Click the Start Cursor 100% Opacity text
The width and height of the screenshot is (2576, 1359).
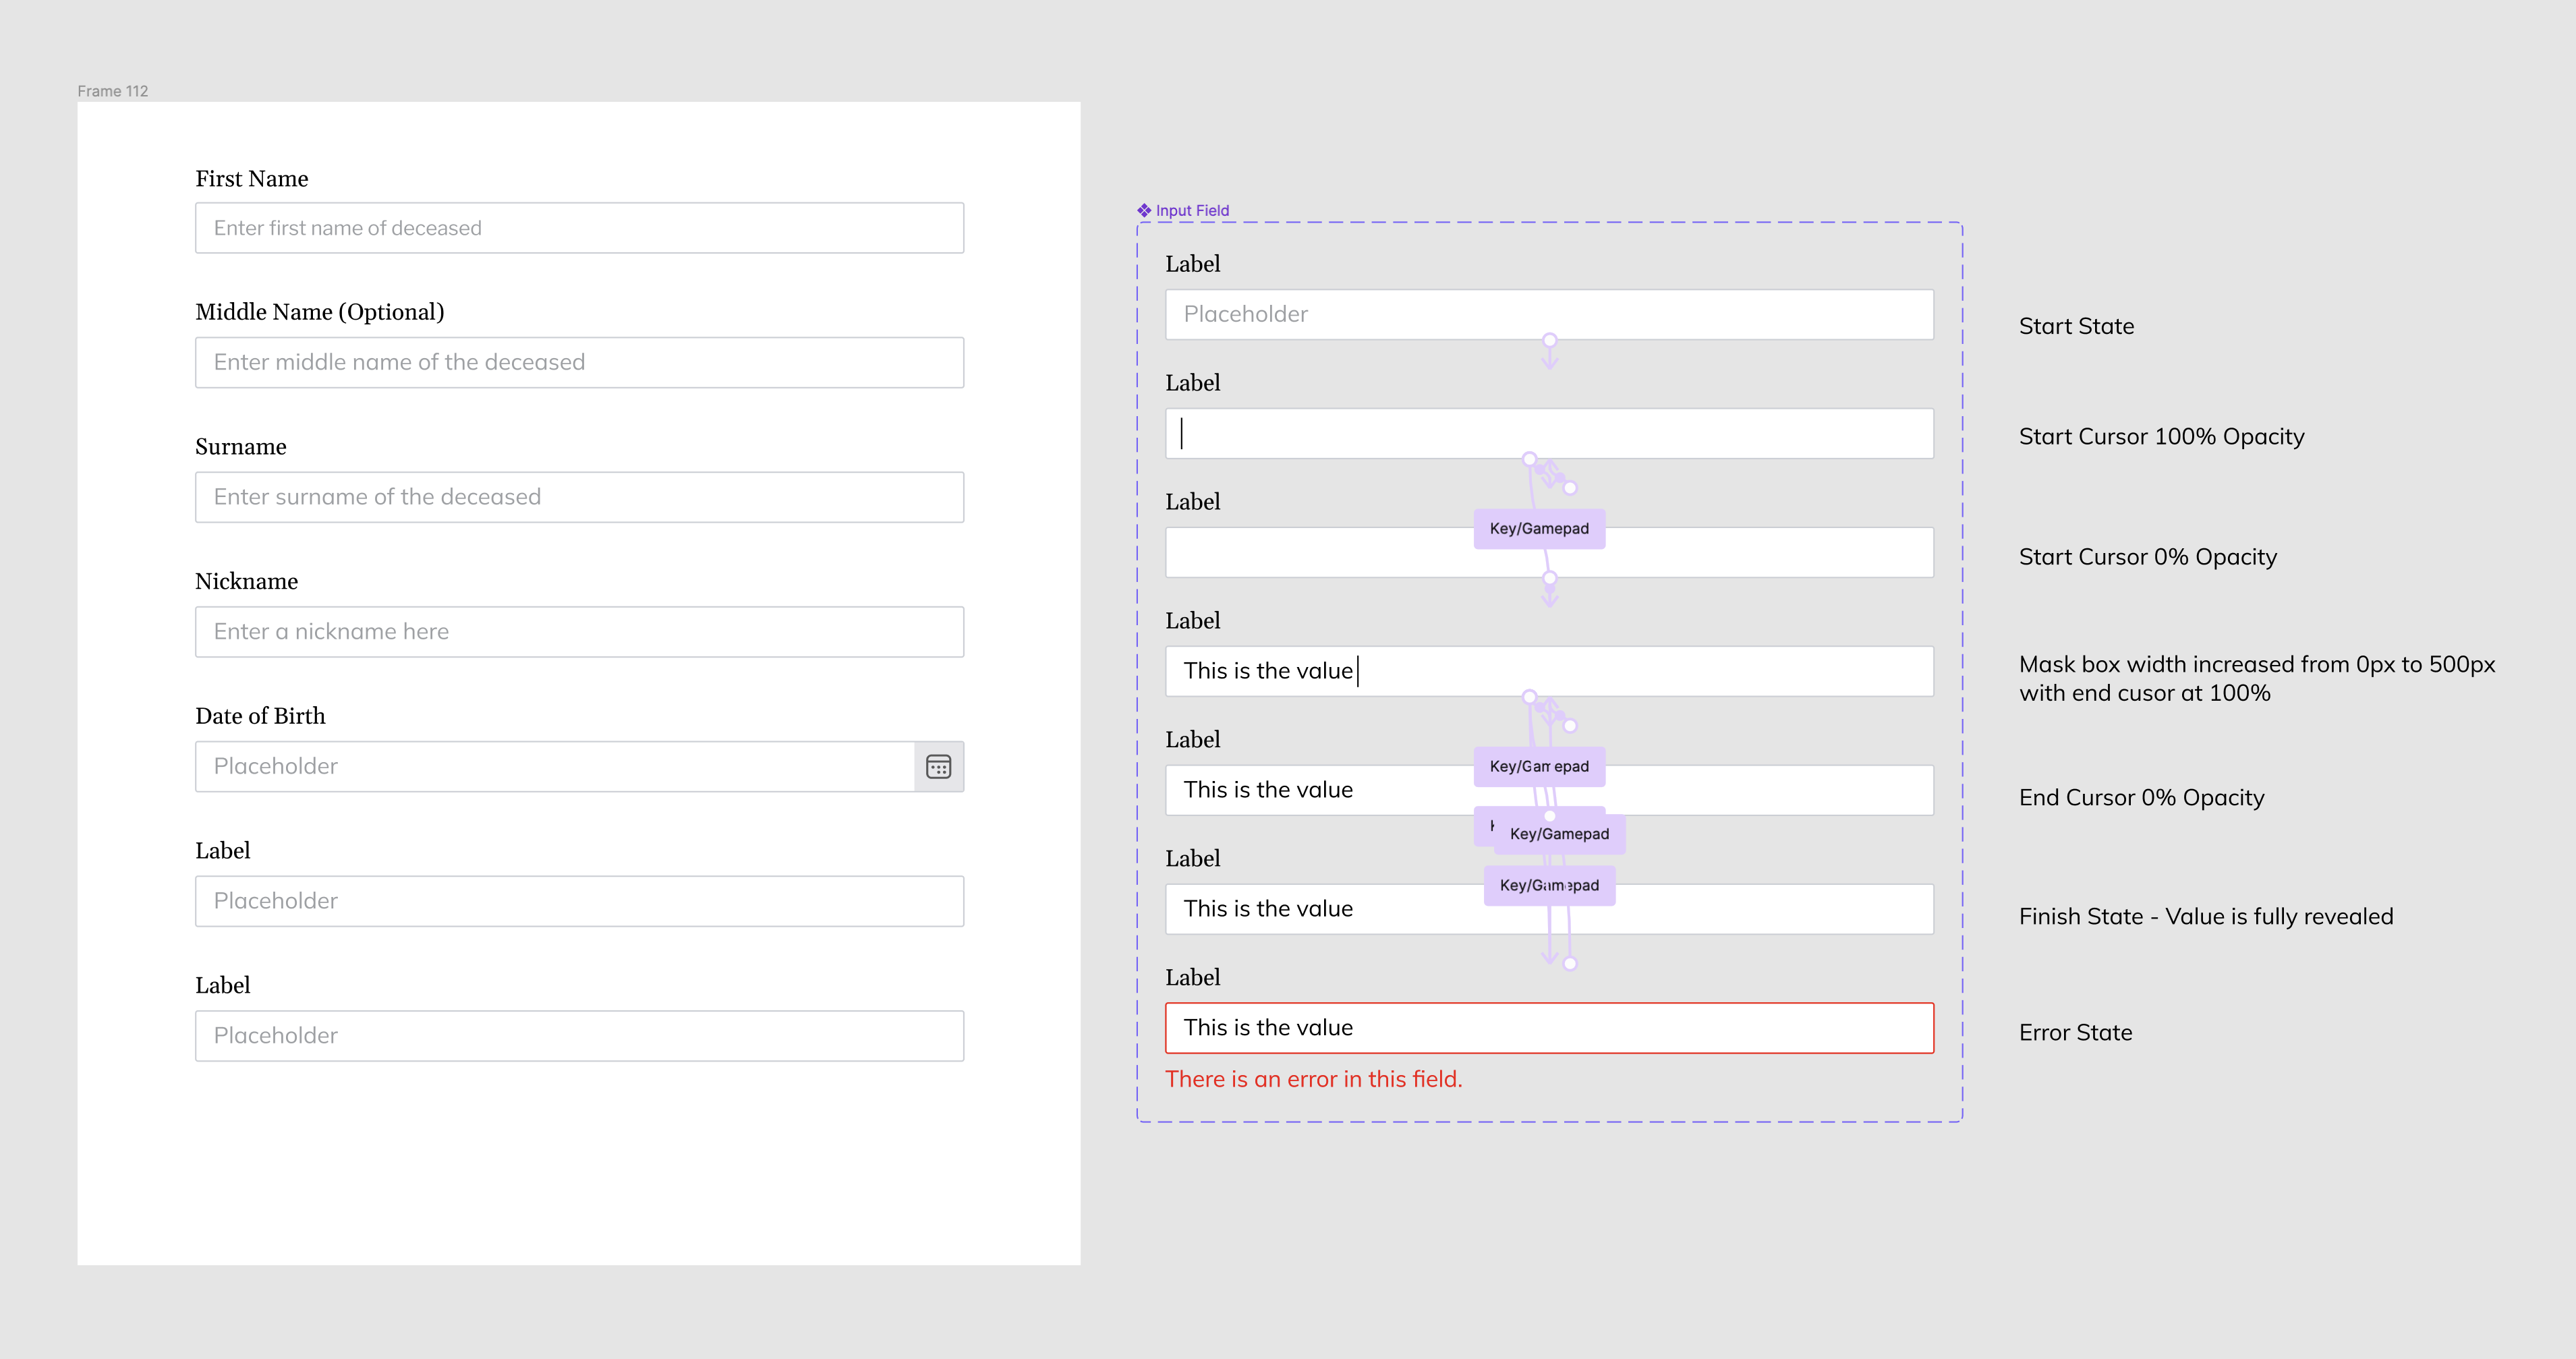[2160, 436]
